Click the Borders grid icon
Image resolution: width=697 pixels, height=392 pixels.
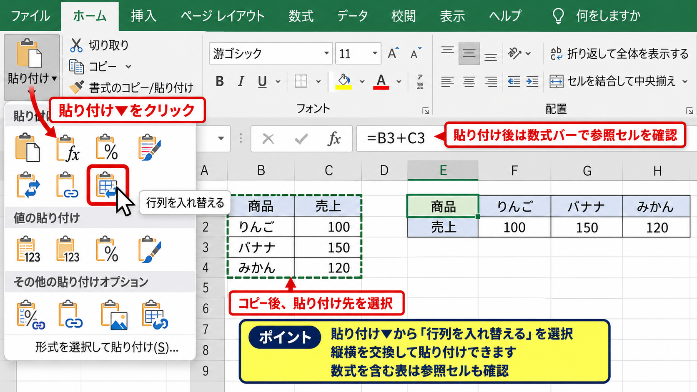301,81
